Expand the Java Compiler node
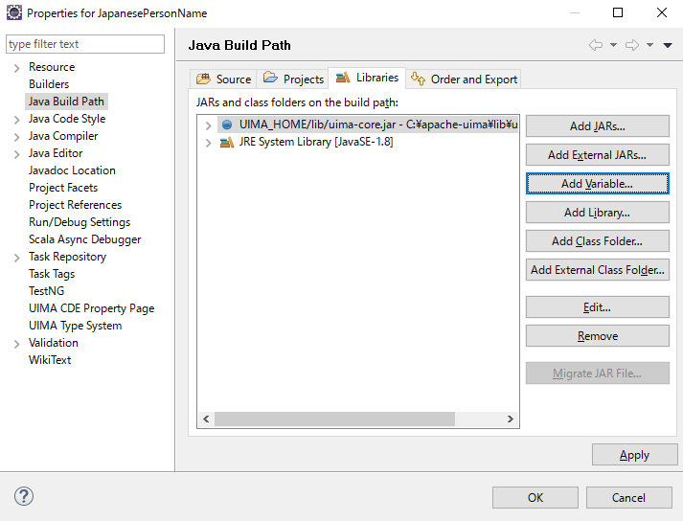This screenshot has height=521, width=683. (16, 137)
